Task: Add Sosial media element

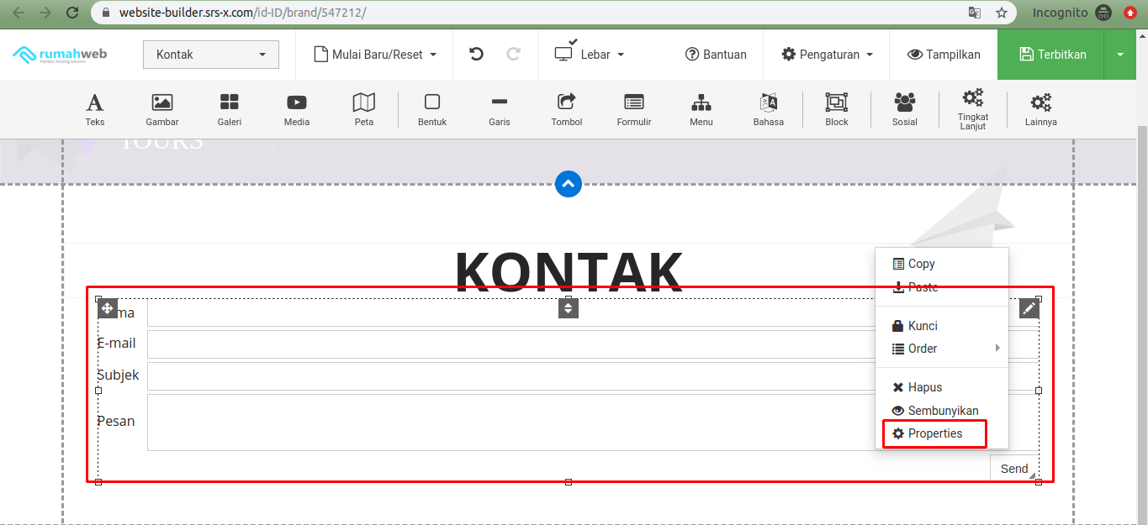Action: click(905, 110)
